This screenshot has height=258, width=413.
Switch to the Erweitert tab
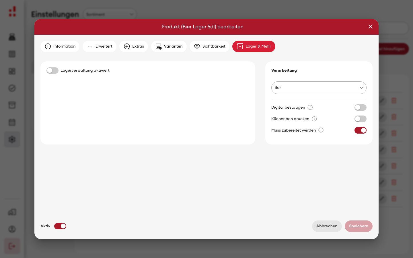[100, 46]
